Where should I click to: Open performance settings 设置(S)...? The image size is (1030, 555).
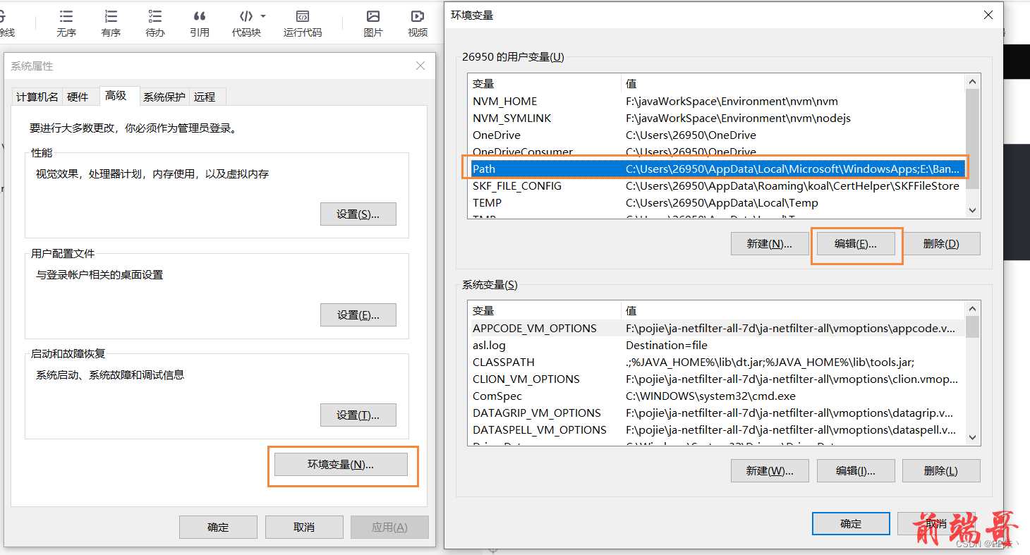point(358,214)
